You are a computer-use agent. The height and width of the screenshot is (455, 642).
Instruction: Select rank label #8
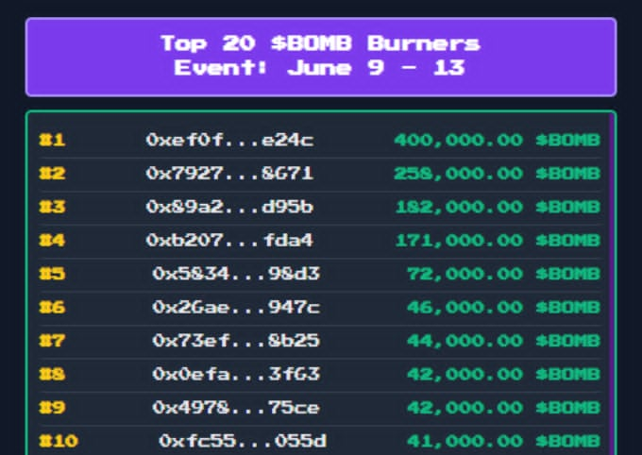pos(52,374)
